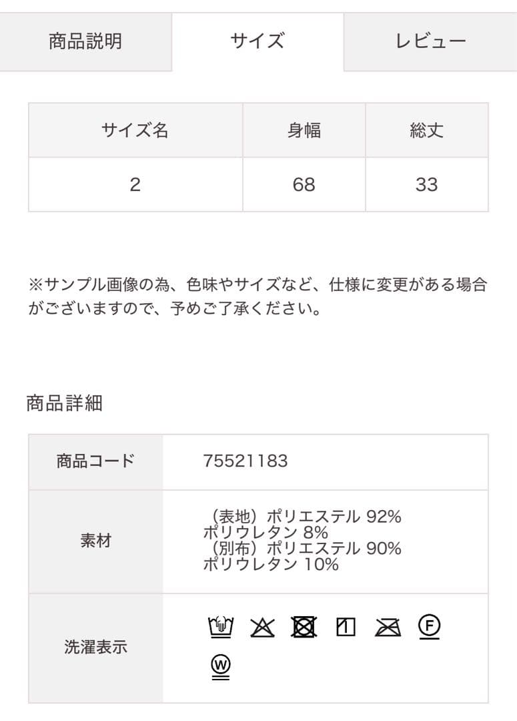This screenshot has height=721, width=517.
Task: Click the body width value 68
Action: click(x=303, y=185)
